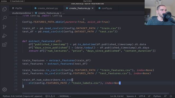Click the mkdir call on line 7
Image resolution: width=175 pixels, height=98 pixels.
(60, 22)
